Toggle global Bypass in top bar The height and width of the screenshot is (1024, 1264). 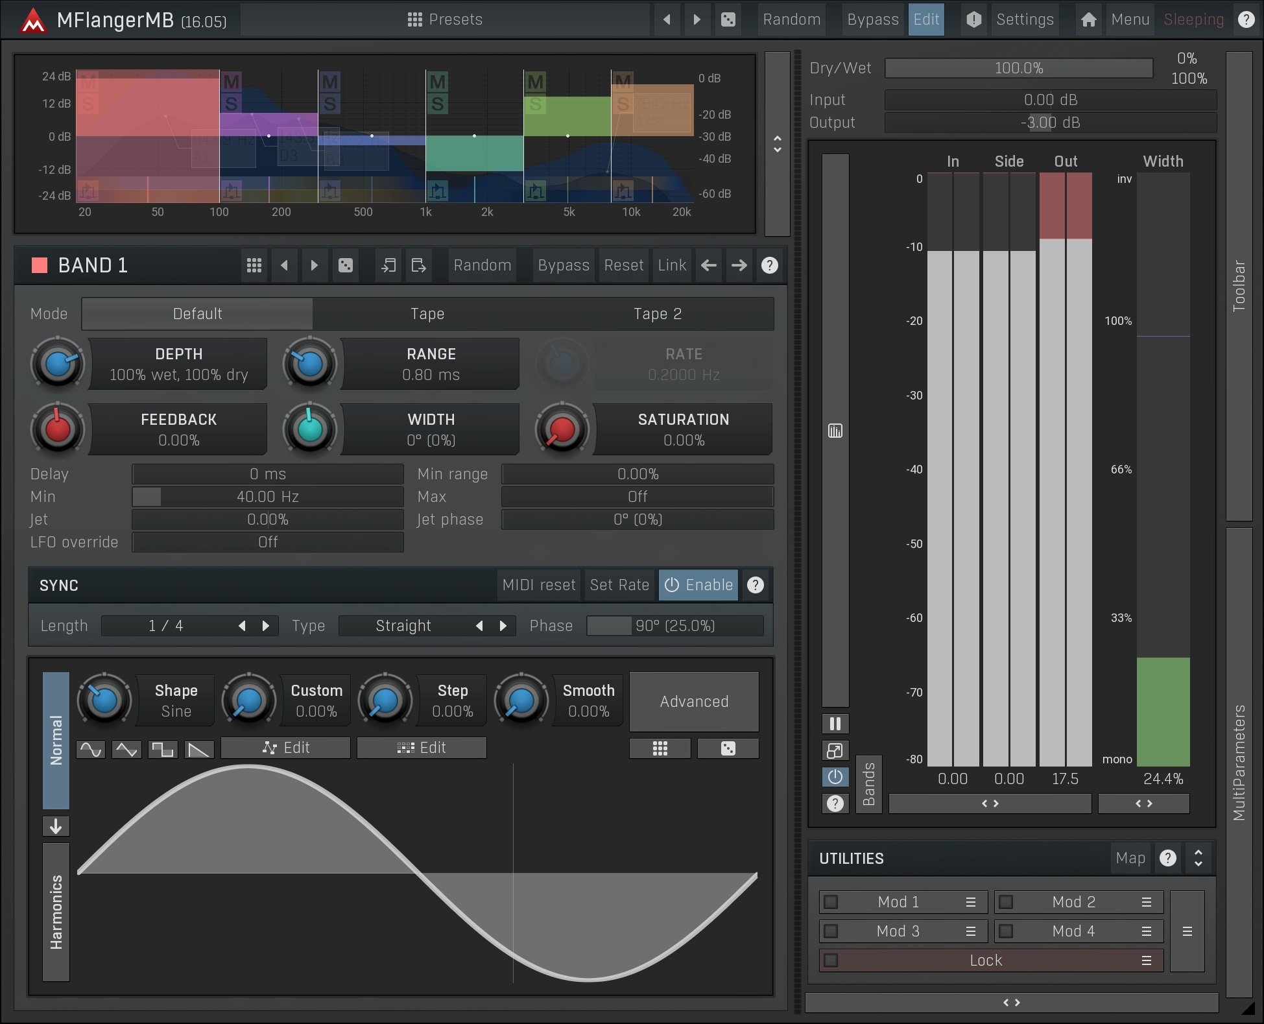pos(873,19)
